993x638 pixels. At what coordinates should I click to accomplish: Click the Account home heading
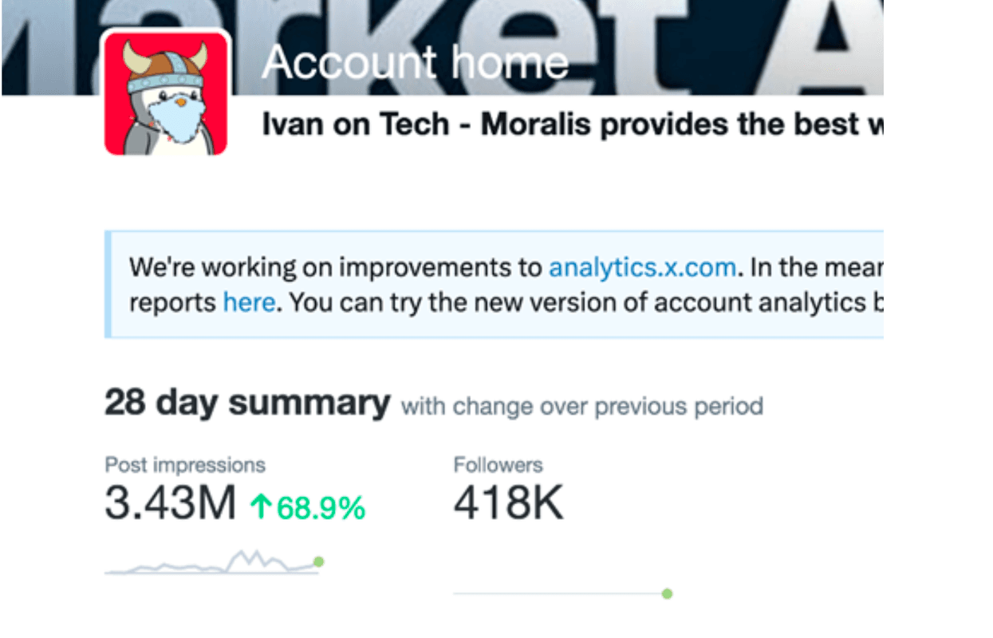(415, 61)
